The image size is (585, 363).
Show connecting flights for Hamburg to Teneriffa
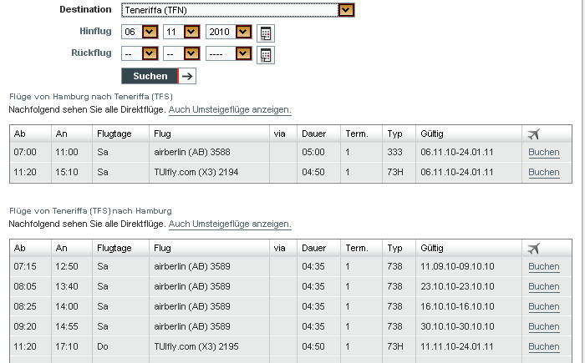click(230, 110)
